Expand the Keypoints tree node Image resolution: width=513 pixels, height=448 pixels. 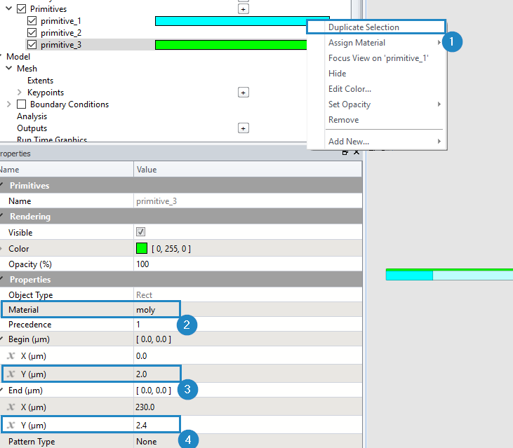coord(20,92)
